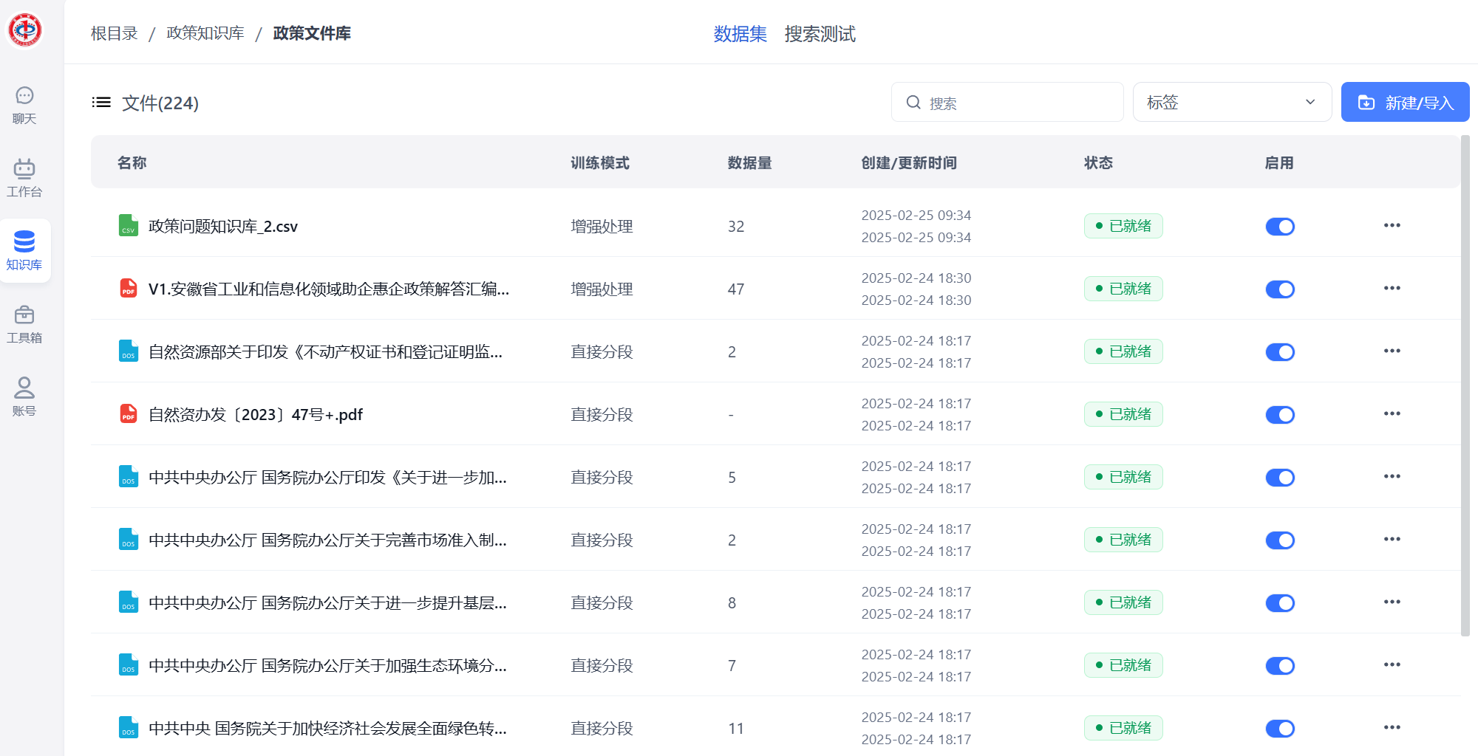
Task: Click the app logo icon
Action: pyautogui.click(x=24, y=30)
